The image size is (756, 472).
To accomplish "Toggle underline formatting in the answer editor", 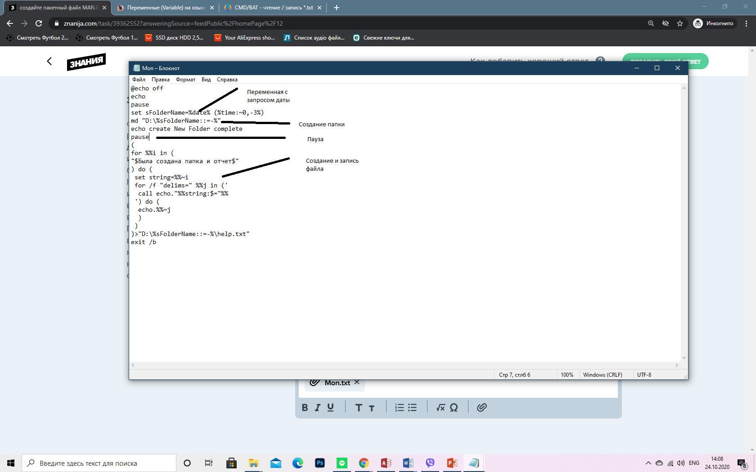I will click(331, 407).
